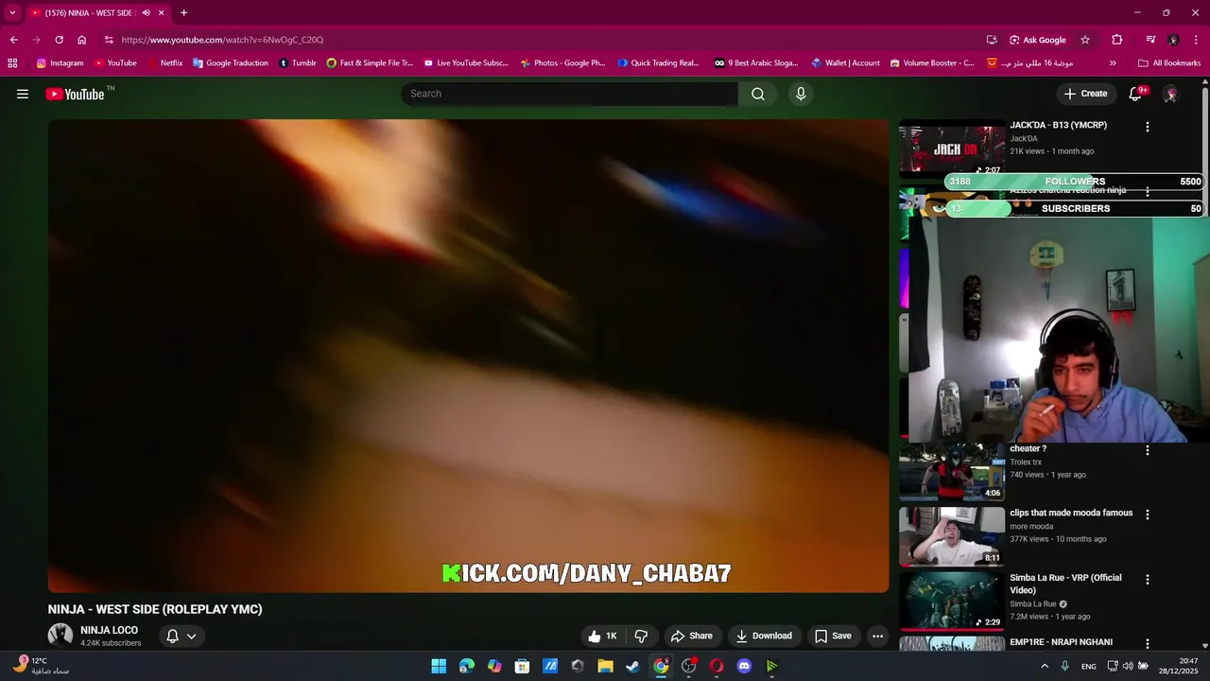Click Ask Google in the address bar

coord(1038,40)
